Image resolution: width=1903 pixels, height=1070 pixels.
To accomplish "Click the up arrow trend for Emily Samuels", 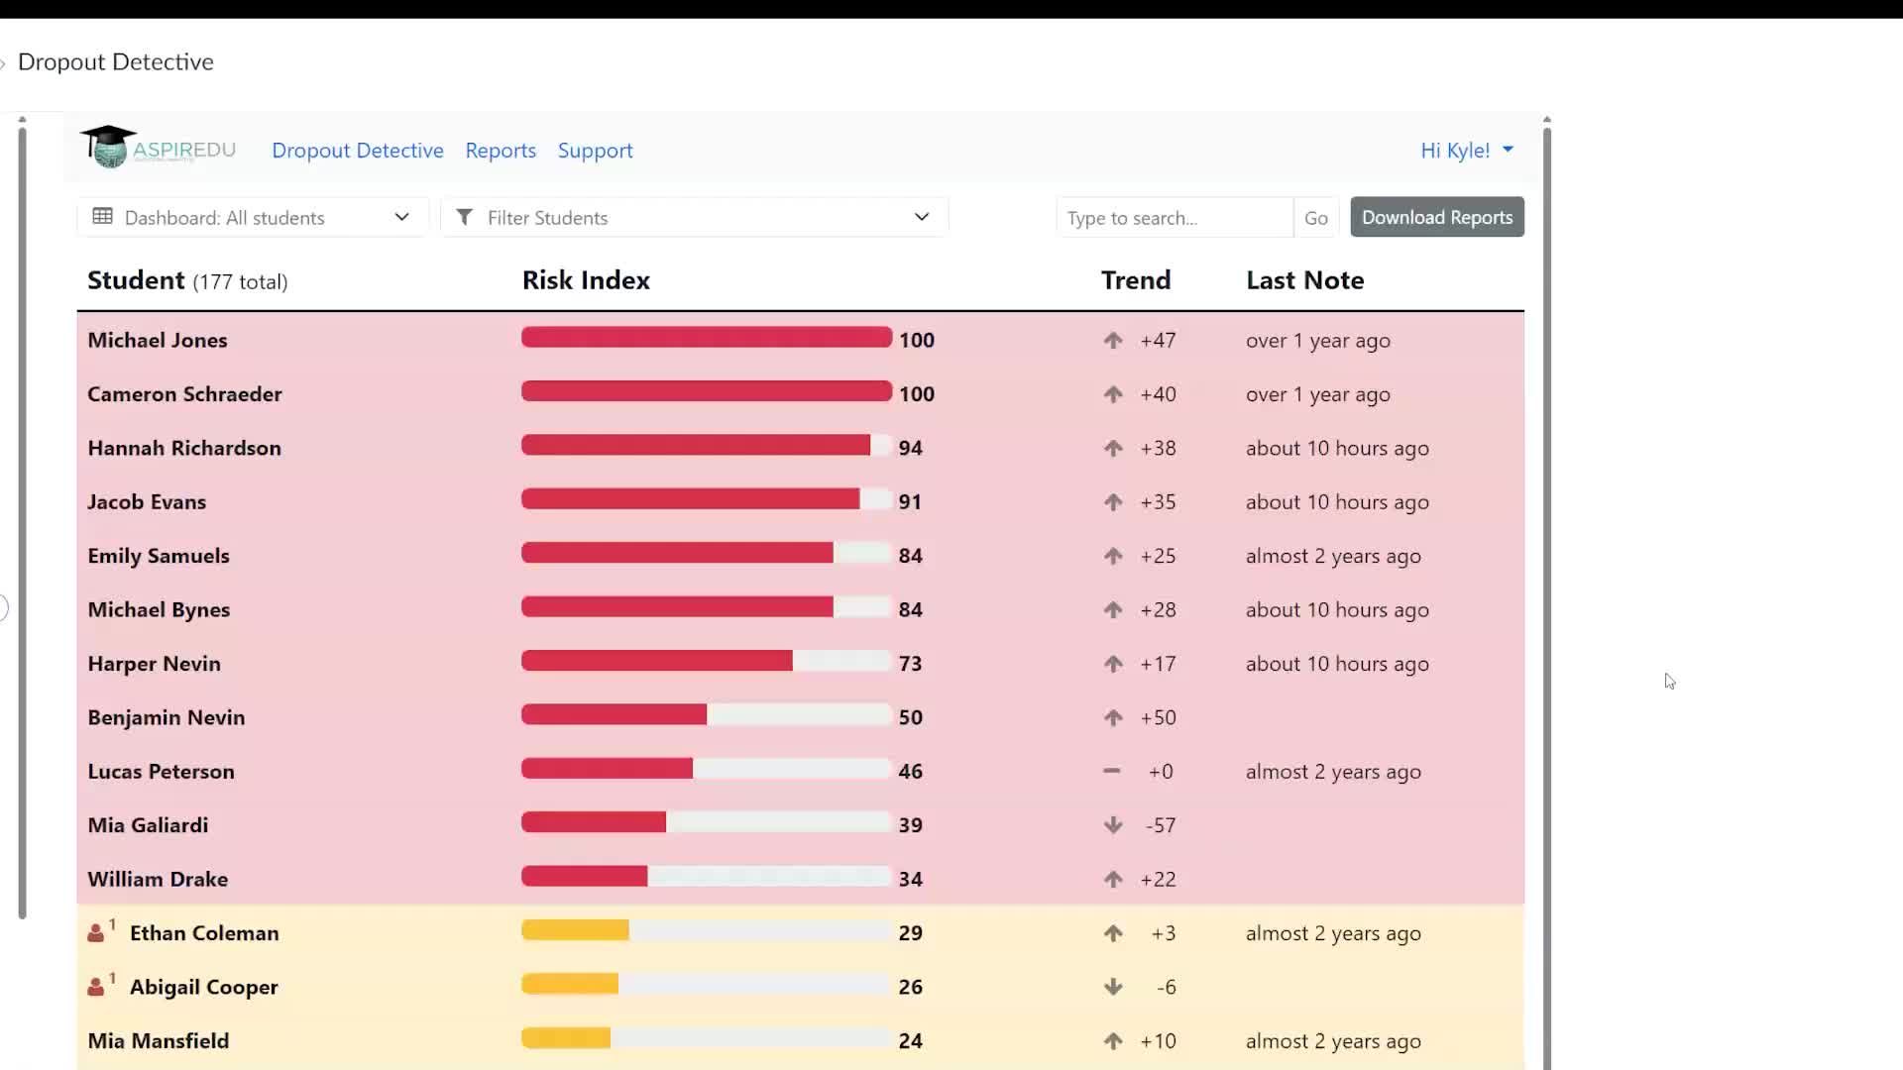I will pos(1113,556).
